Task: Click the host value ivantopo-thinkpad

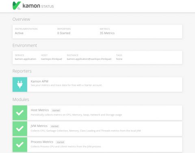Action: click(52, 59)
